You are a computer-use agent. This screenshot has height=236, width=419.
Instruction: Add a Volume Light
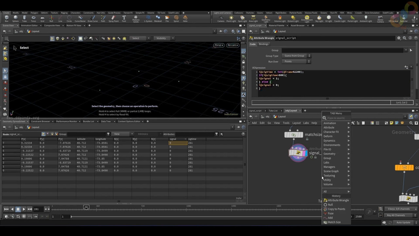(x=280, y=19)
